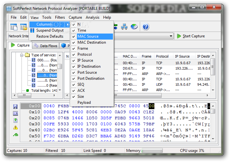This screenshot has width=230, height=162.
Task: Open the Tools menu
Action: [x=47, y=17]
